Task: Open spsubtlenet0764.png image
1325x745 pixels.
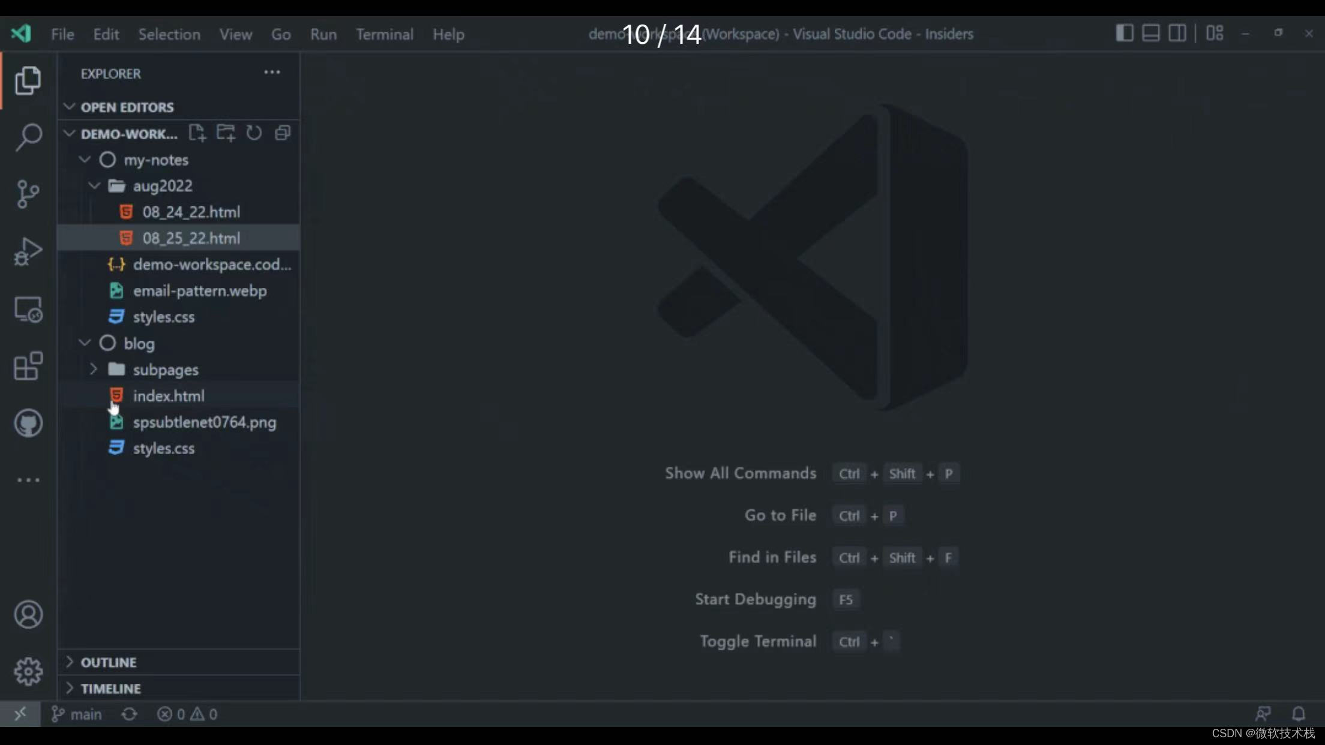Action: pyautogui.click(x=179, y=422)
